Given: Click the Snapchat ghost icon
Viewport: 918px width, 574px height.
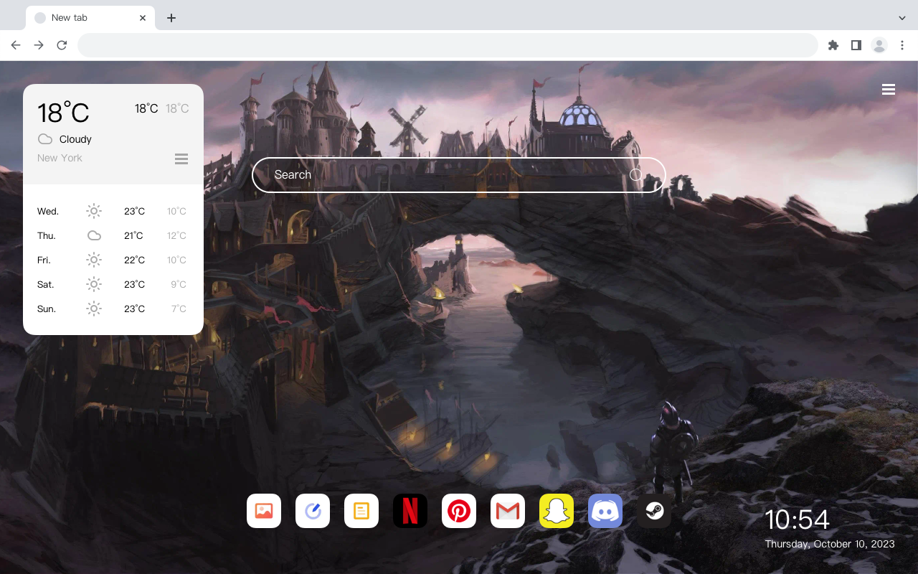Looking at the screenshot, I should (x=557, y=511).
